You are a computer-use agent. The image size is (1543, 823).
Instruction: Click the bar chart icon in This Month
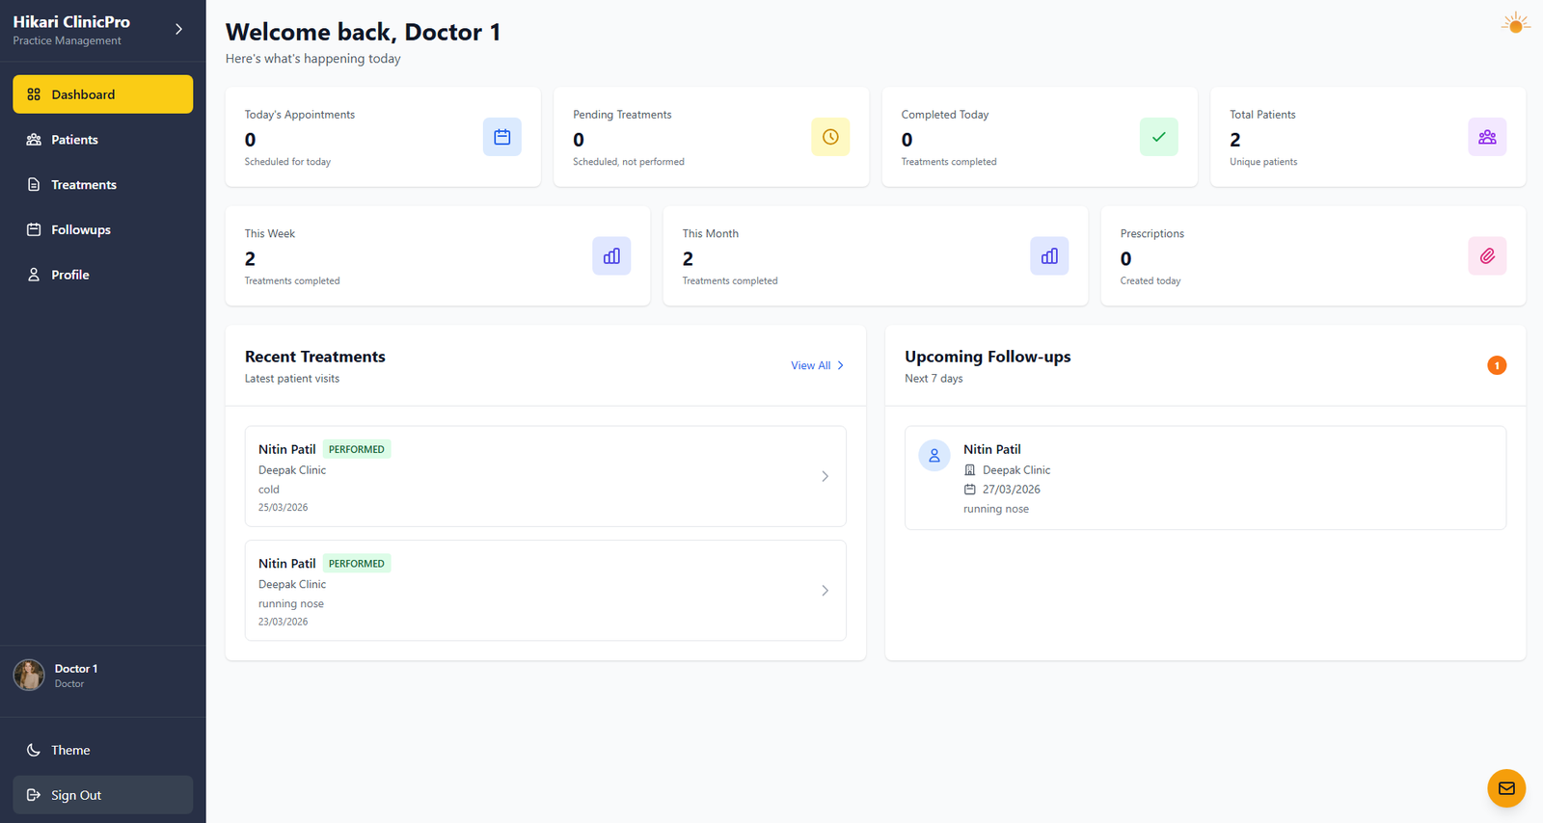click(x=1049, y=256)
